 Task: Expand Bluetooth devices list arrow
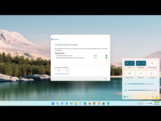[143, 63]
